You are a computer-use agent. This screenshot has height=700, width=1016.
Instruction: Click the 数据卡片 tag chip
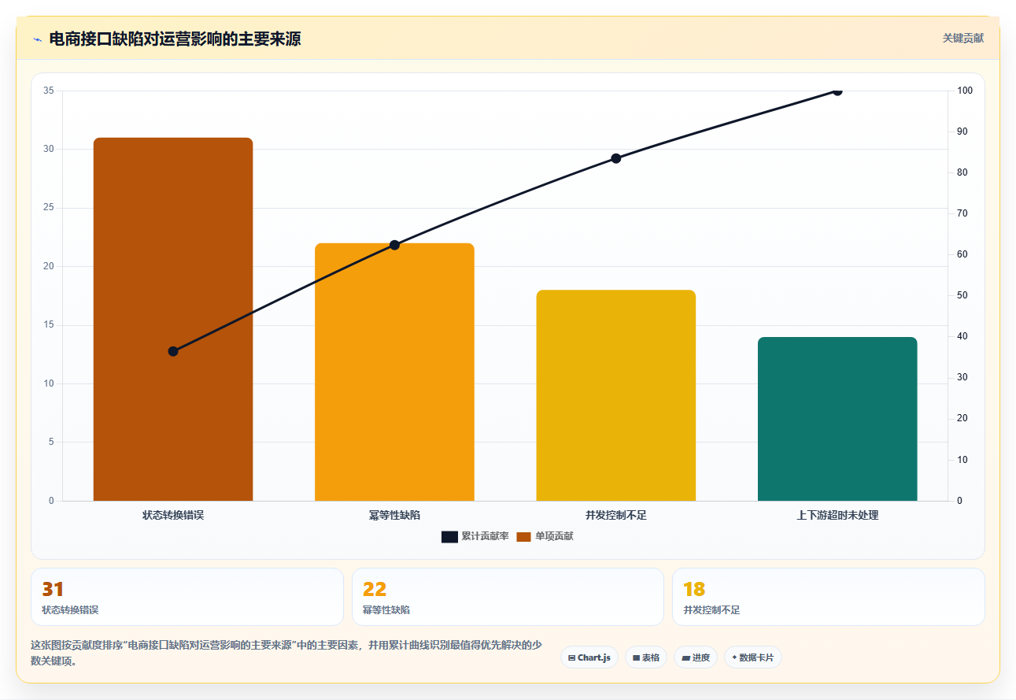(x=753, y=657)
